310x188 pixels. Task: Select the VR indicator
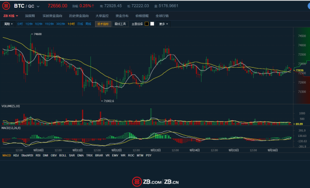(x=107, y=155)
